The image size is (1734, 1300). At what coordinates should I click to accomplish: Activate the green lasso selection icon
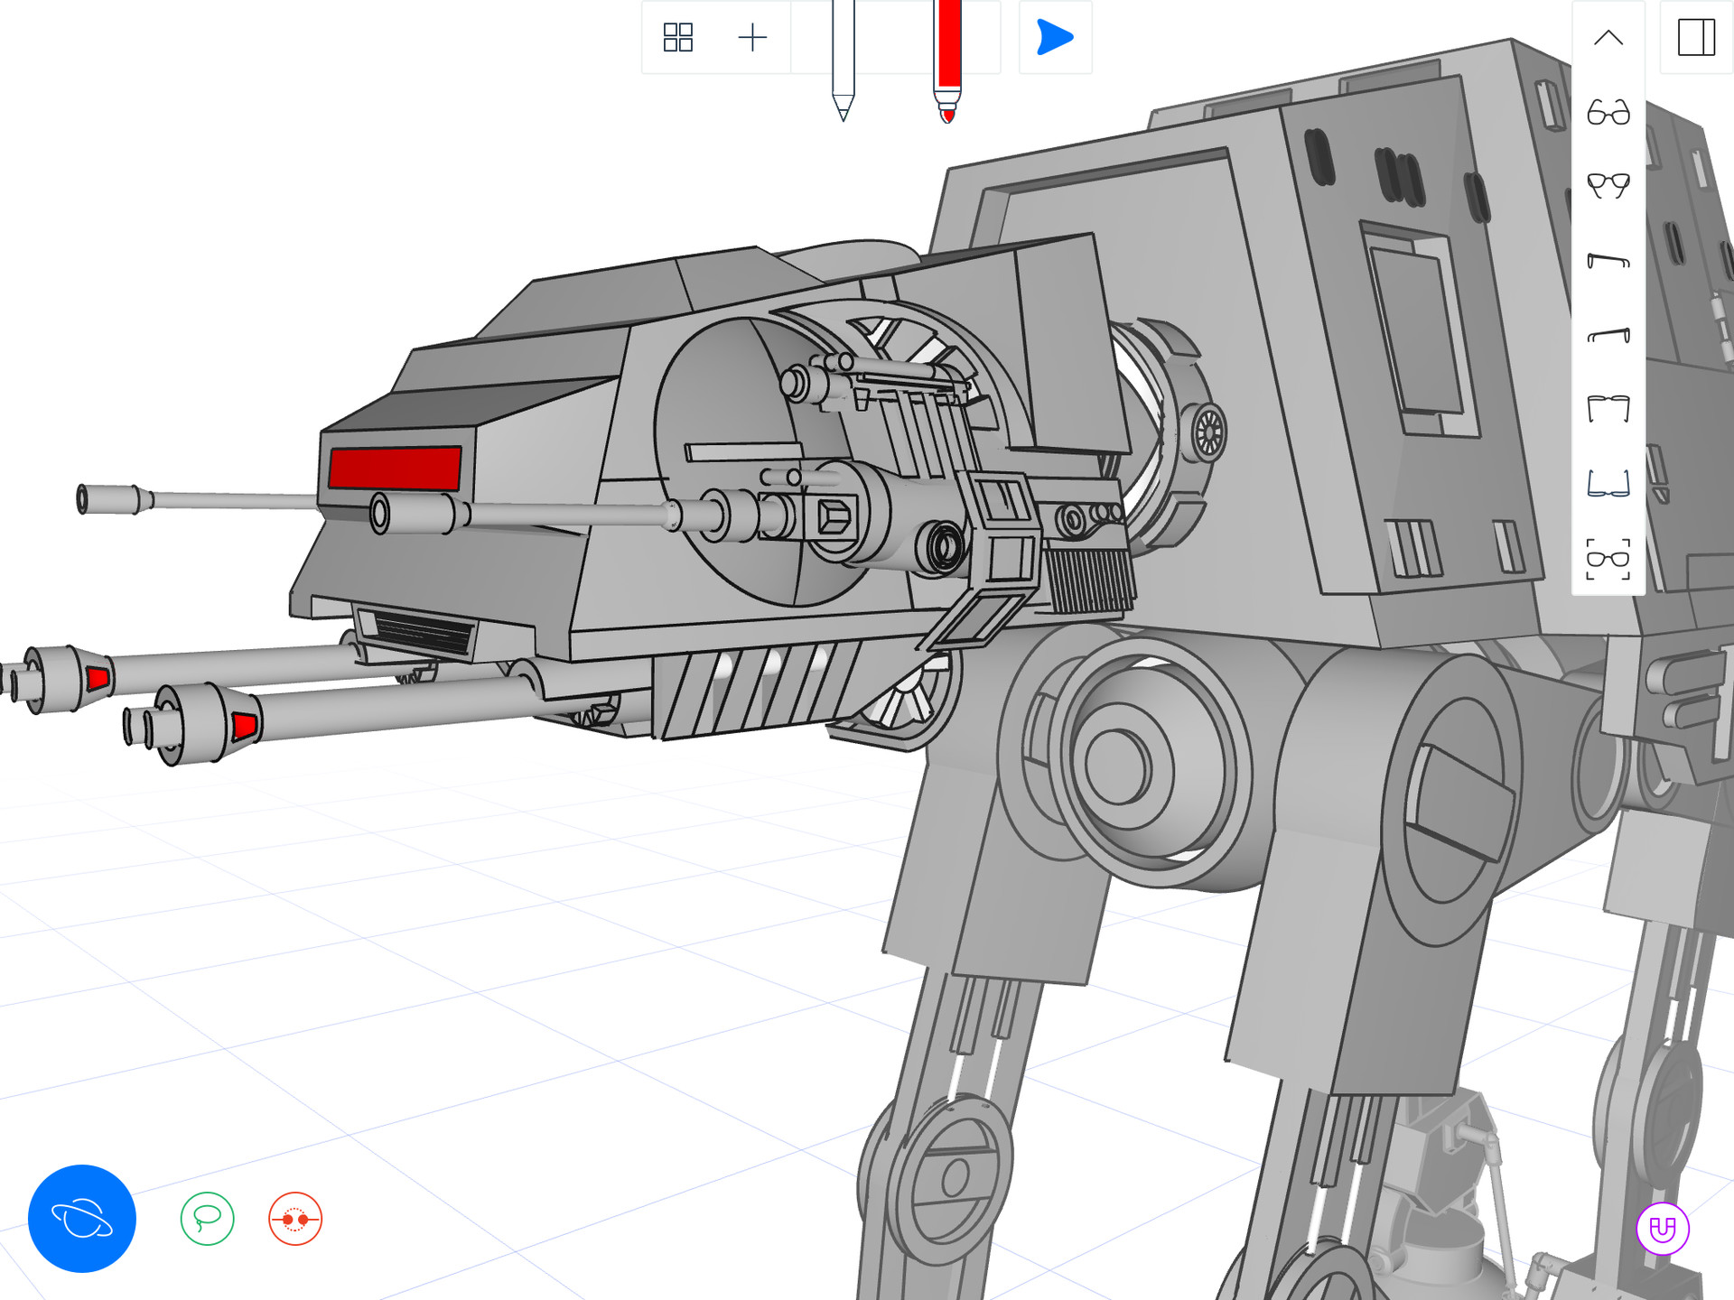click(x=208, y=1219)
